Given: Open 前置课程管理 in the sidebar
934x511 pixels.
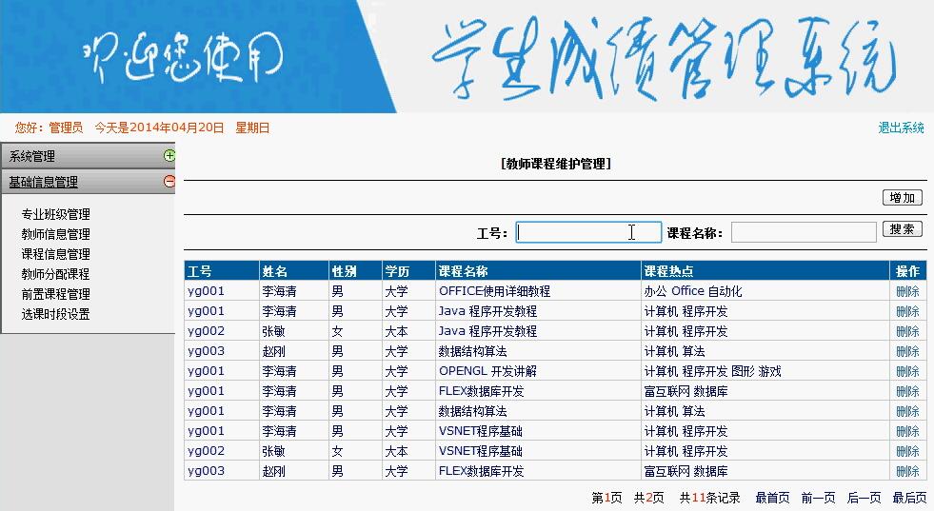Looking at the screenshot, I should 56,294.
